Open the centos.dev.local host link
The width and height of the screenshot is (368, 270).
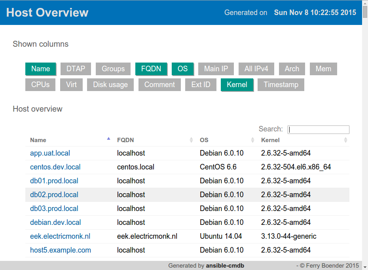(55, 167)
